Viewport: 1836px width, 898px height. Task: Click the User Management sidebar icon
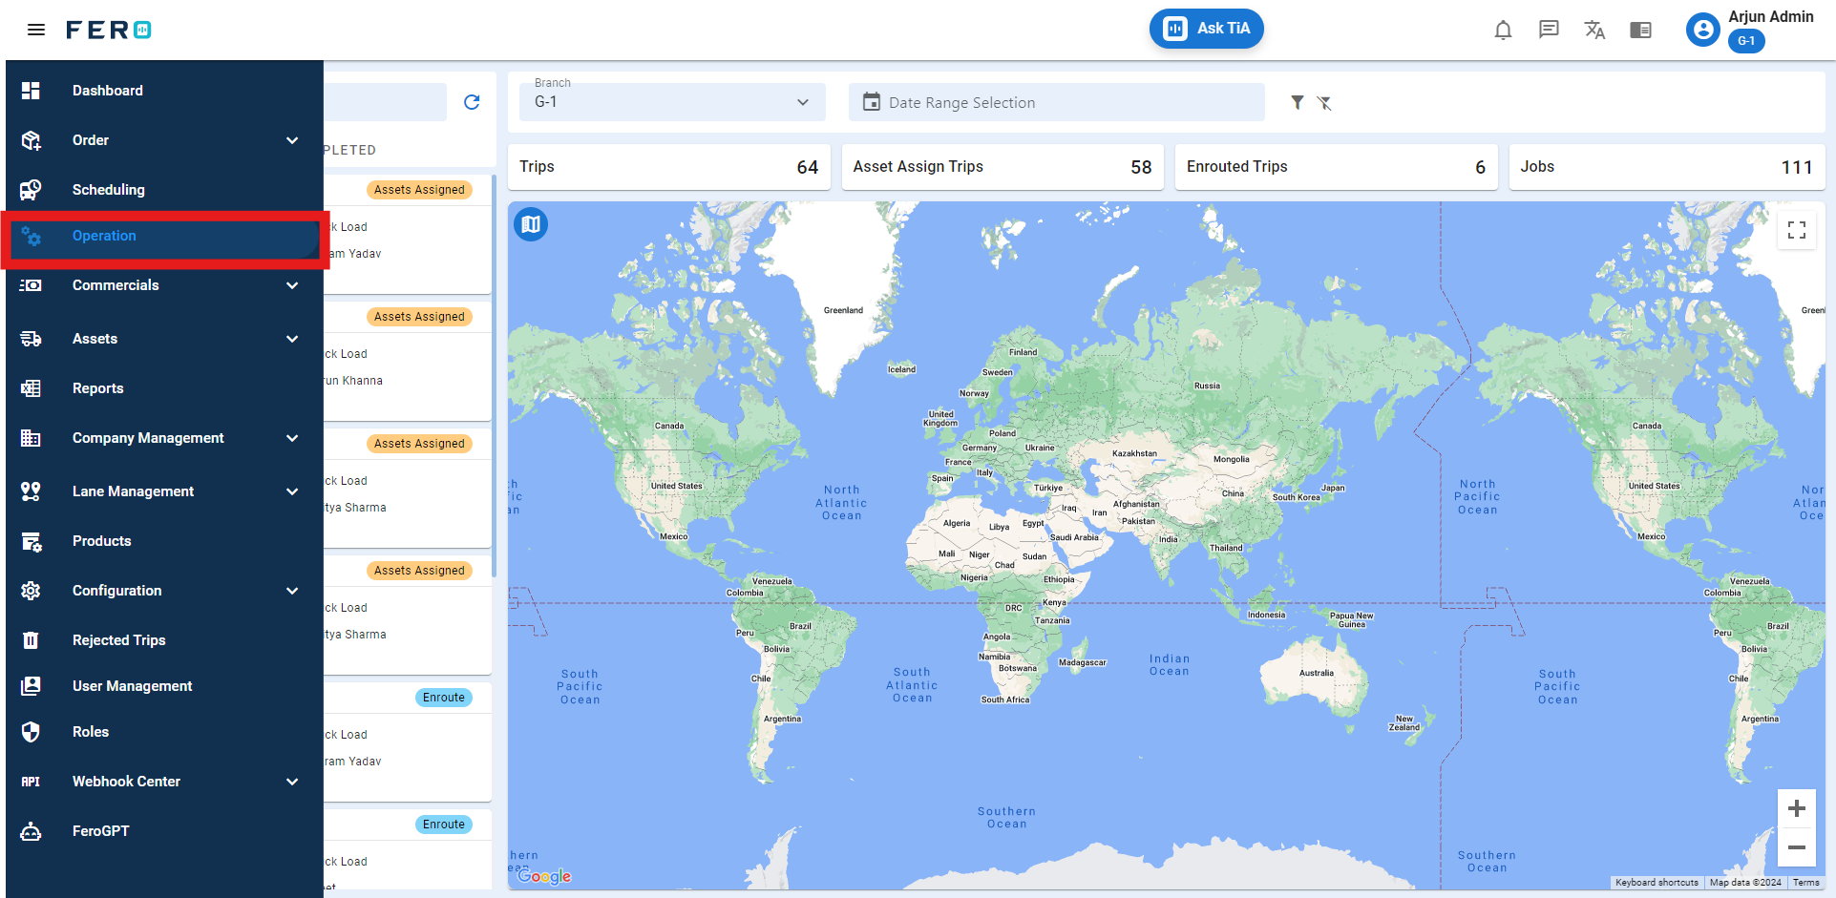31,686
